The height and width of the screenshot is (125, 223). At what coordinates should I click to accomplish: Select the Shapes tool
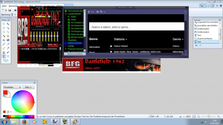[x=6, y=61]
